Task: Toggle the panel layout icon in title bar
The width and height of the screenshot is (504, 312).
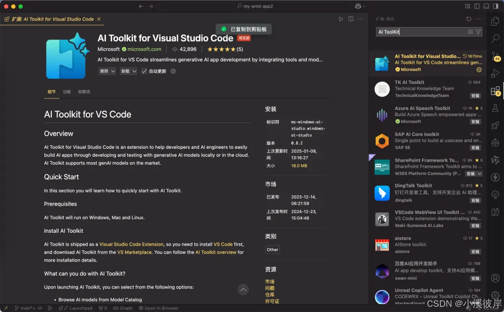Action: click(486, 6)
